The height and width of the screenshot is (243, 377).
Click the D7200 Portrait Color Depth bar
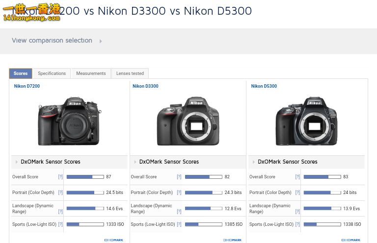point(85,193)
